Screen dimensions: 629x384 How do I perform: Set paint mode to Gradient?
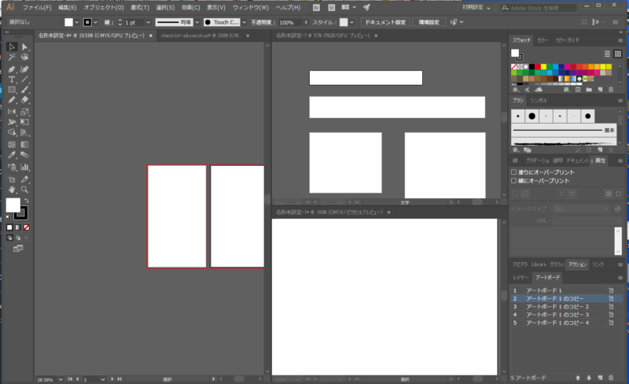(17, 227)
